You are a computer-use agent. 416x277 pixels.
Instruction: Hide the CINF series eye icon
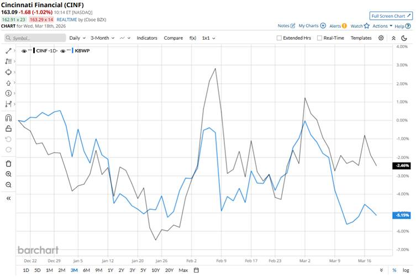[x=24, y=51]
